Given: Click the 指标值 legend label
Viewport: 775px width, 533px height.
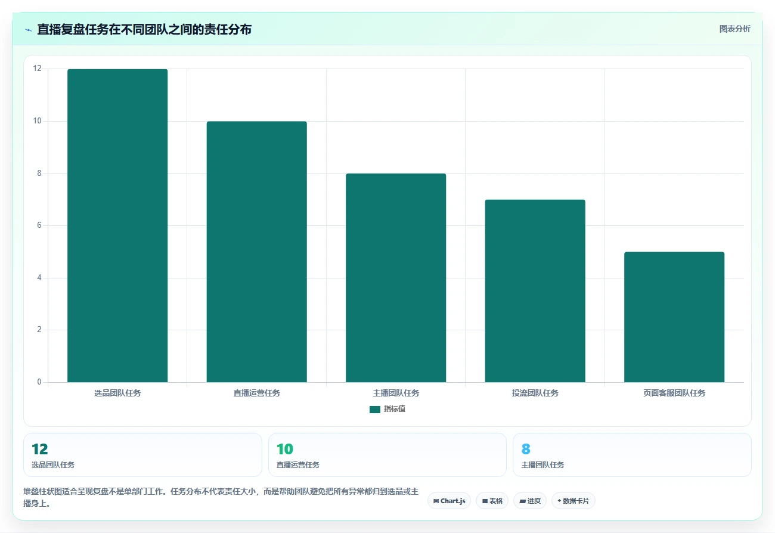Looking at the screenshot, I should pos(395,409).
